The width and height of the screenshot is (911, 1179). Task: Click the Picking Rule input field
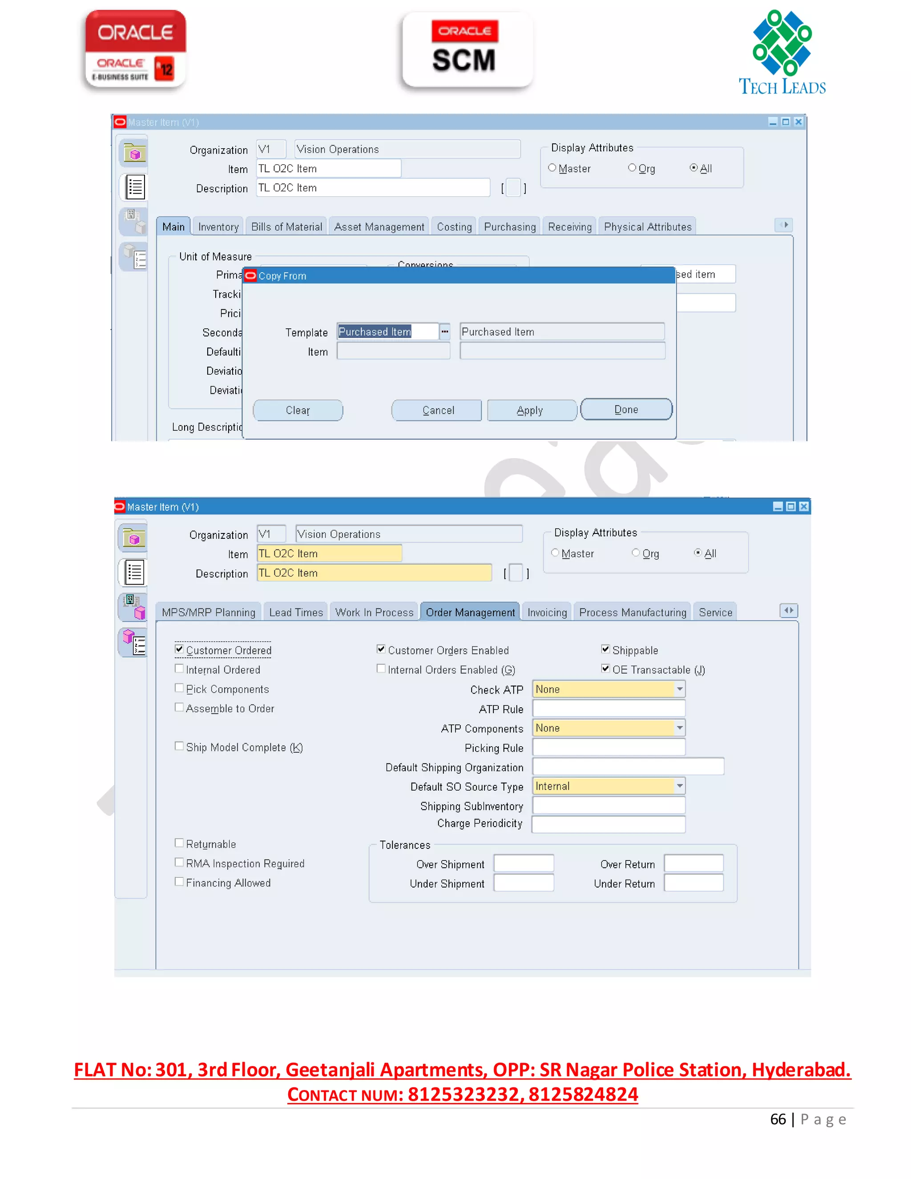pos(608,748)
